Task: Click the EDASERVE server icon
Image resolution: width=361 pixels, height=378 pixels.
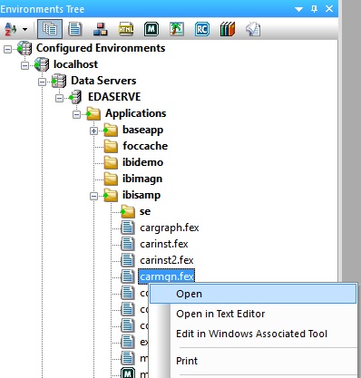Action: point(75,97)
